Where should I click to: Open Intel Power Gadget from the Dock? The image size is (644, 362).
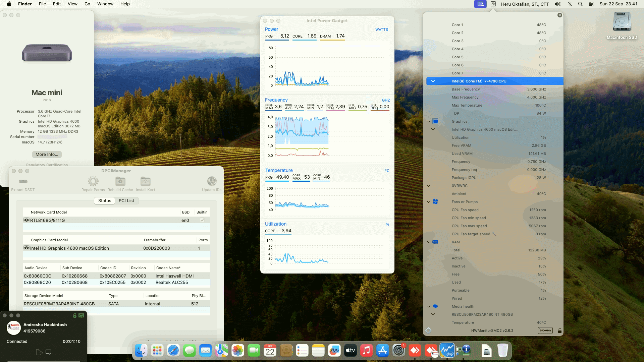click(x=448, y=350)
